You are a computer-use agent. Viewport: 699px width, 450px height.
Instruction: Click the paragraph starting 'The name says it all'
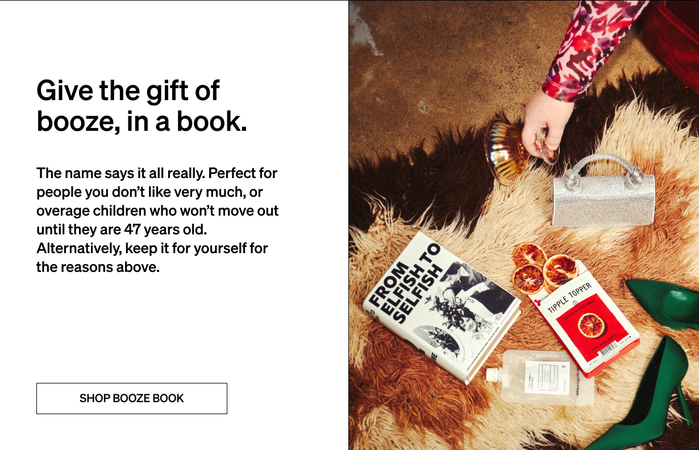(x=157, y=220)
